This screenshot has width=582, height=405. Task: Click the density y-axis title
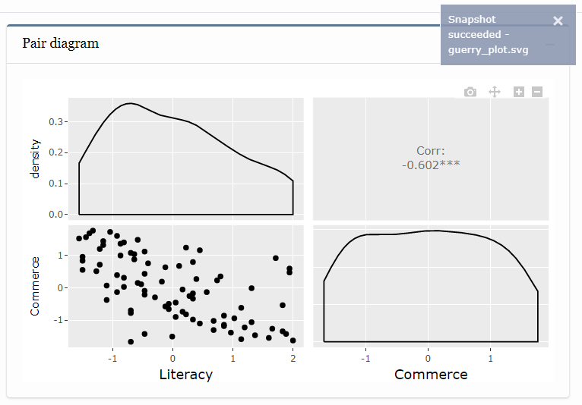tap(35, 159)
